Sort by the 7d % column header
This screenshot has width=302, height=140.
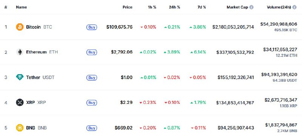(201, 7)
